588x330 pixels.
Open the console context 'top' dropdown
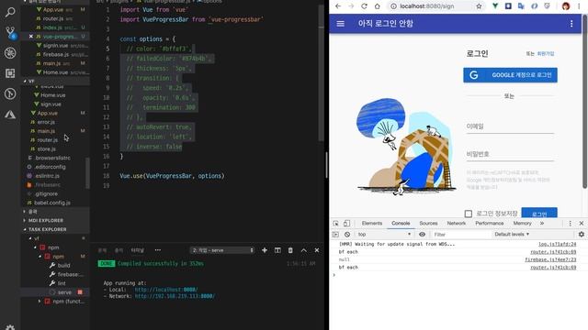coord(384,235)
